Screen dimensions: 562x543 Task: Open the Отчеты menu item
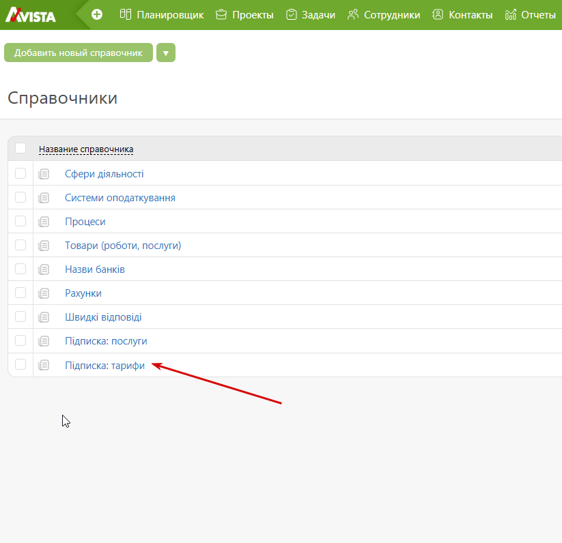point(531,14)
